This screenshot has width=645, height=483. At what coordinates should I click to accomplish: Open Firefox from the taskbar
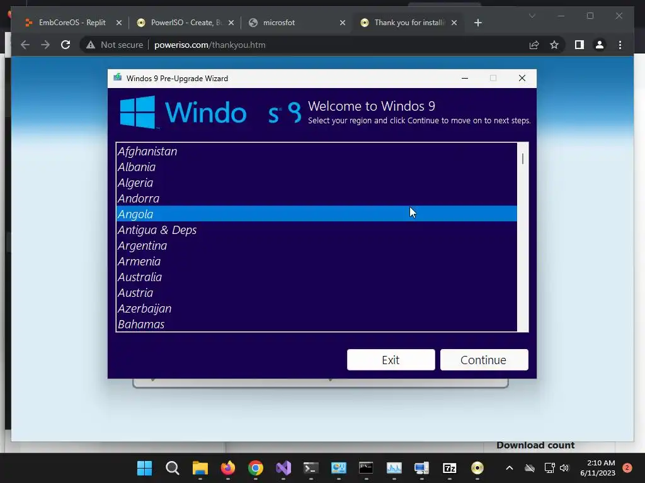(x=228, y=468)
